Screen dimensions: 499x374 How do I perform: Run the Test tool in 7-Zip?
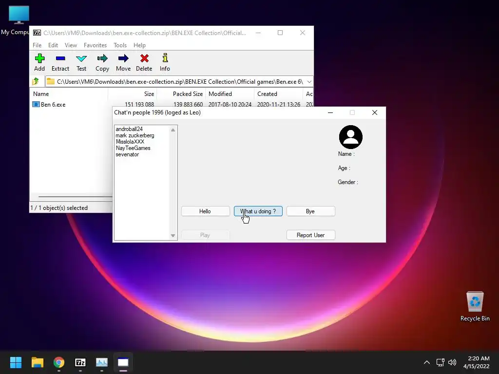tap(81, 58)
